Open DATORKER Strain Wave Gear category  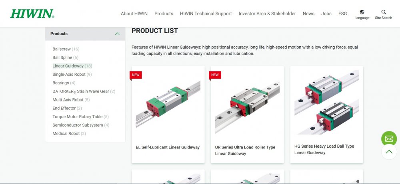80,91
